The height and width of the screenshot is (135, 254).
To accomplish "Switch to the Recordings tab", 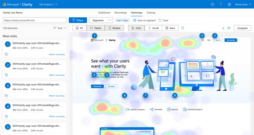I will click(120, 13).
